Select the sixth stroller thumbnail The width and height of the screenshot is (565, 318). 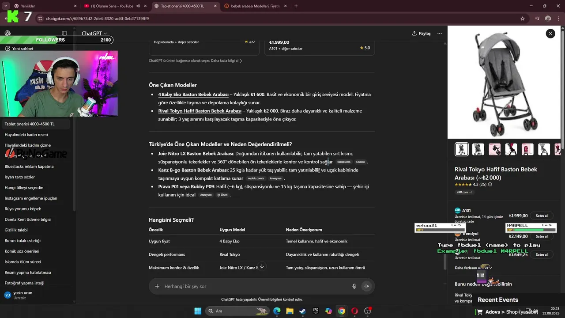(544, 149)
